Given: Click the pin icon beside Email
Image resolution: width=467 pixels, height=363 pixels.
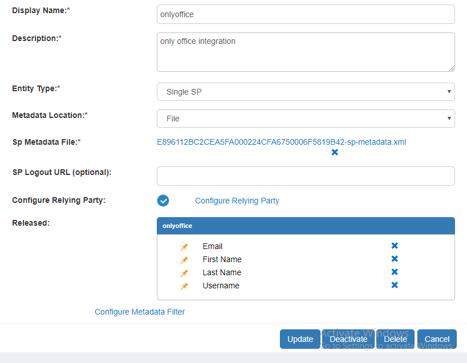Looking at the screenshot, I should point(184,247).
